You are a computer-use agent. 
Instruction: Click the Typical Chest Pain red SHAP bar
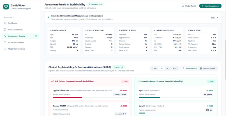click(68, 98)
